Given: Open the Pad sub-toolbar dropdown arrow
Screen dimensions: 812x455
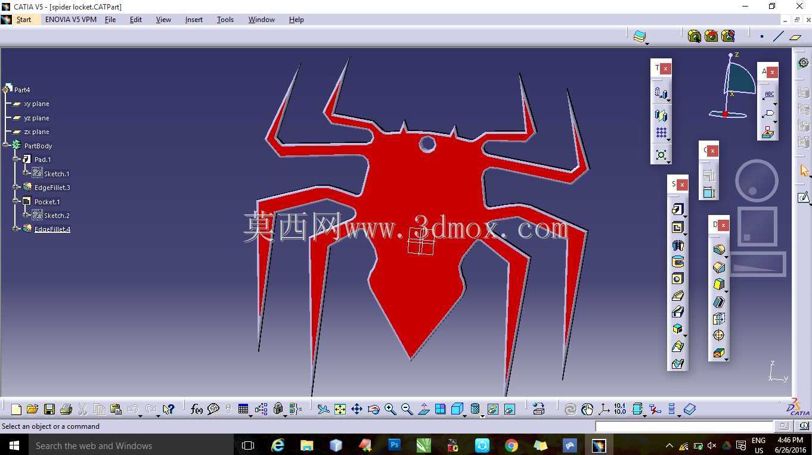Looking at the screenshot, I should [x=685, y=216].
